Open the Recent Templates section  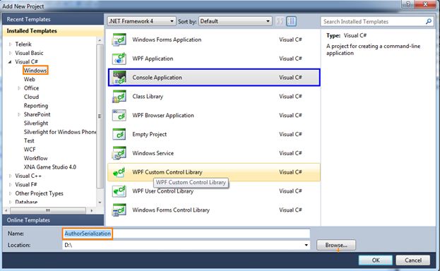53,19
